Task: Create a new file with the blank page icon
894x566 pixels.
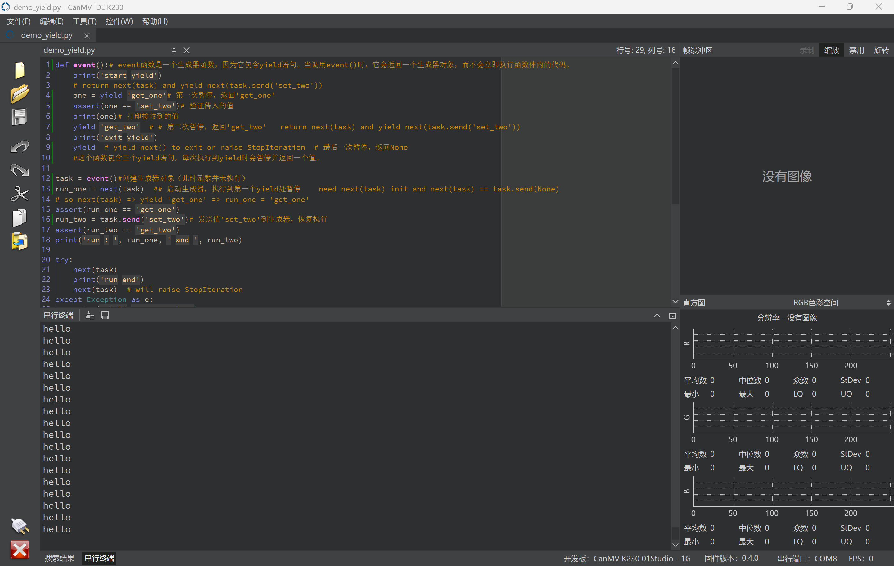Action: click(20, 70)
